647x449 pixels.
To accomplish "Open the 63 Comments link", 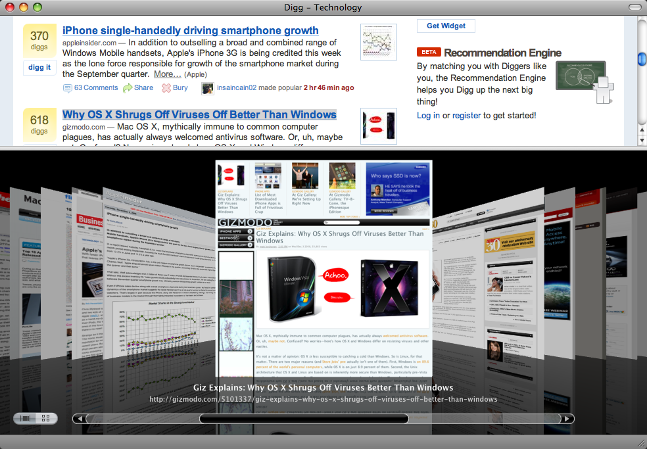I will (x=96, y=88).
